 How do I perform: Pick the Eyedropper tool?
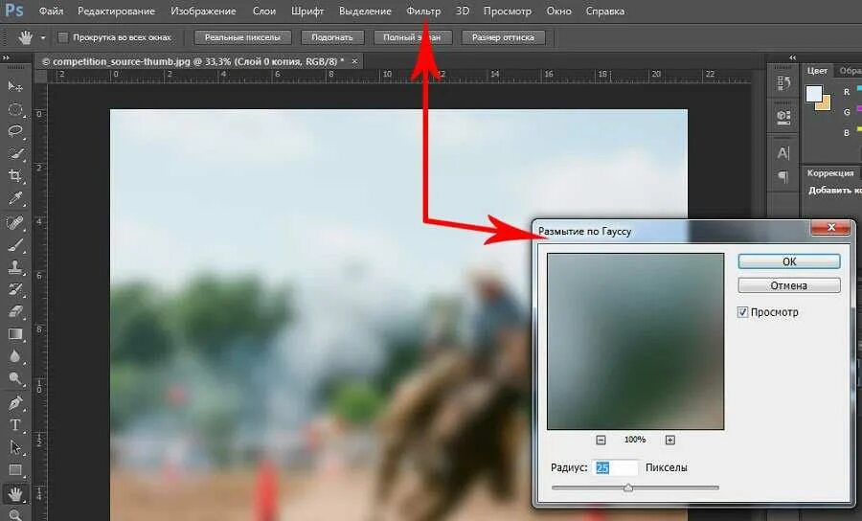[15, 199]
